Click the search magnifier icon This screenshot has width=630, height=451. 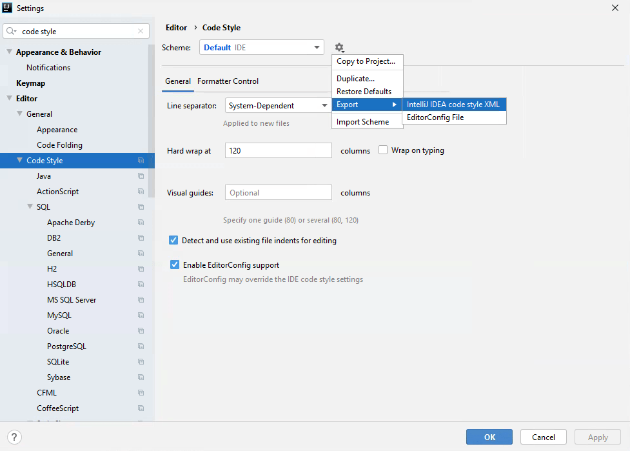coord(10,30)
